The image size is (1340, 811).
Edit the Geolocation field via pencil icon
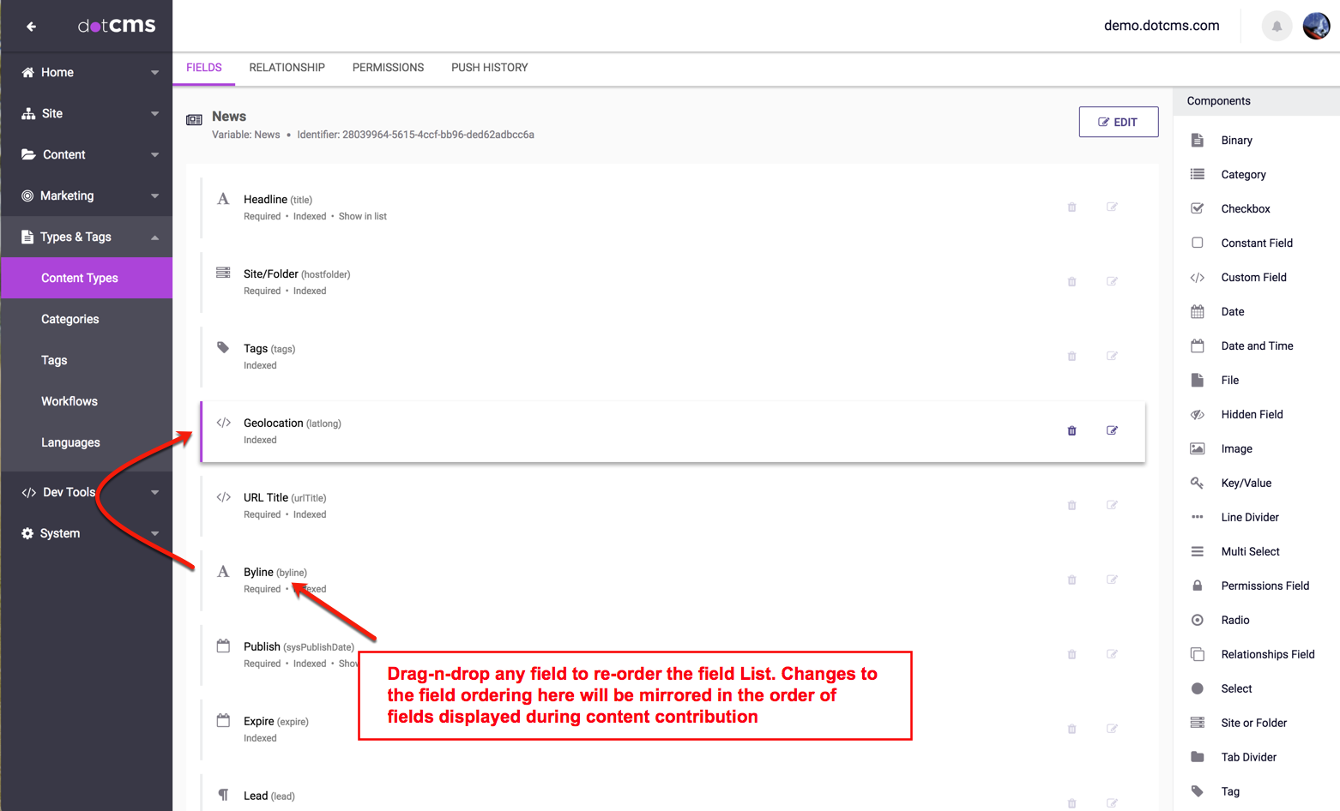click(1112, 430)
